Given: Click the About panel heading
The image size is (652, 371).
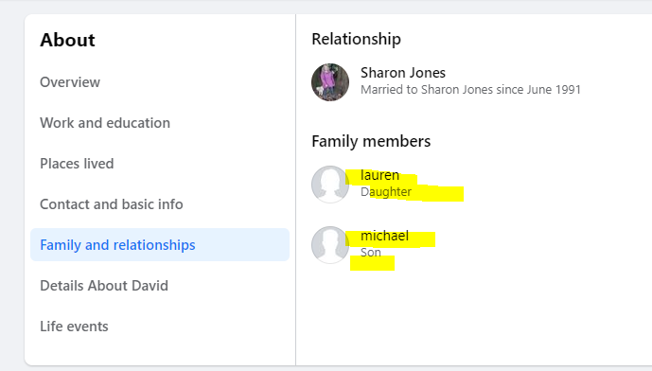Looking at the screenshot, I should pos(67,40).
